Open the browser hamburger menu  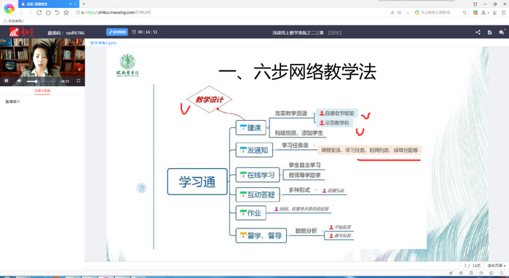[504, 12]
